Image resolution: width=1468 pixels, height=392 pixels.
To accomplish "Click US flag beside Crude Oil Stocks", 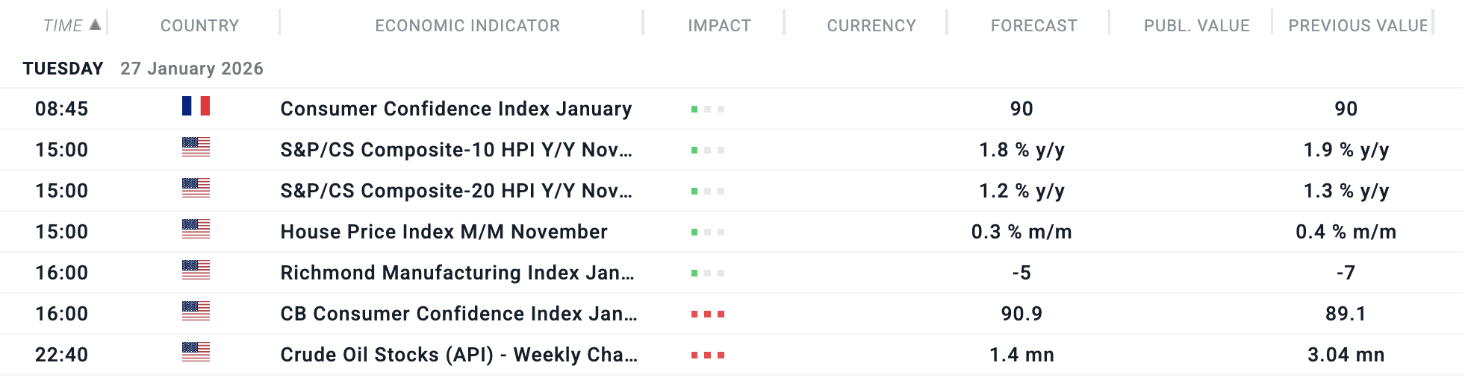I will pos(196,353).
